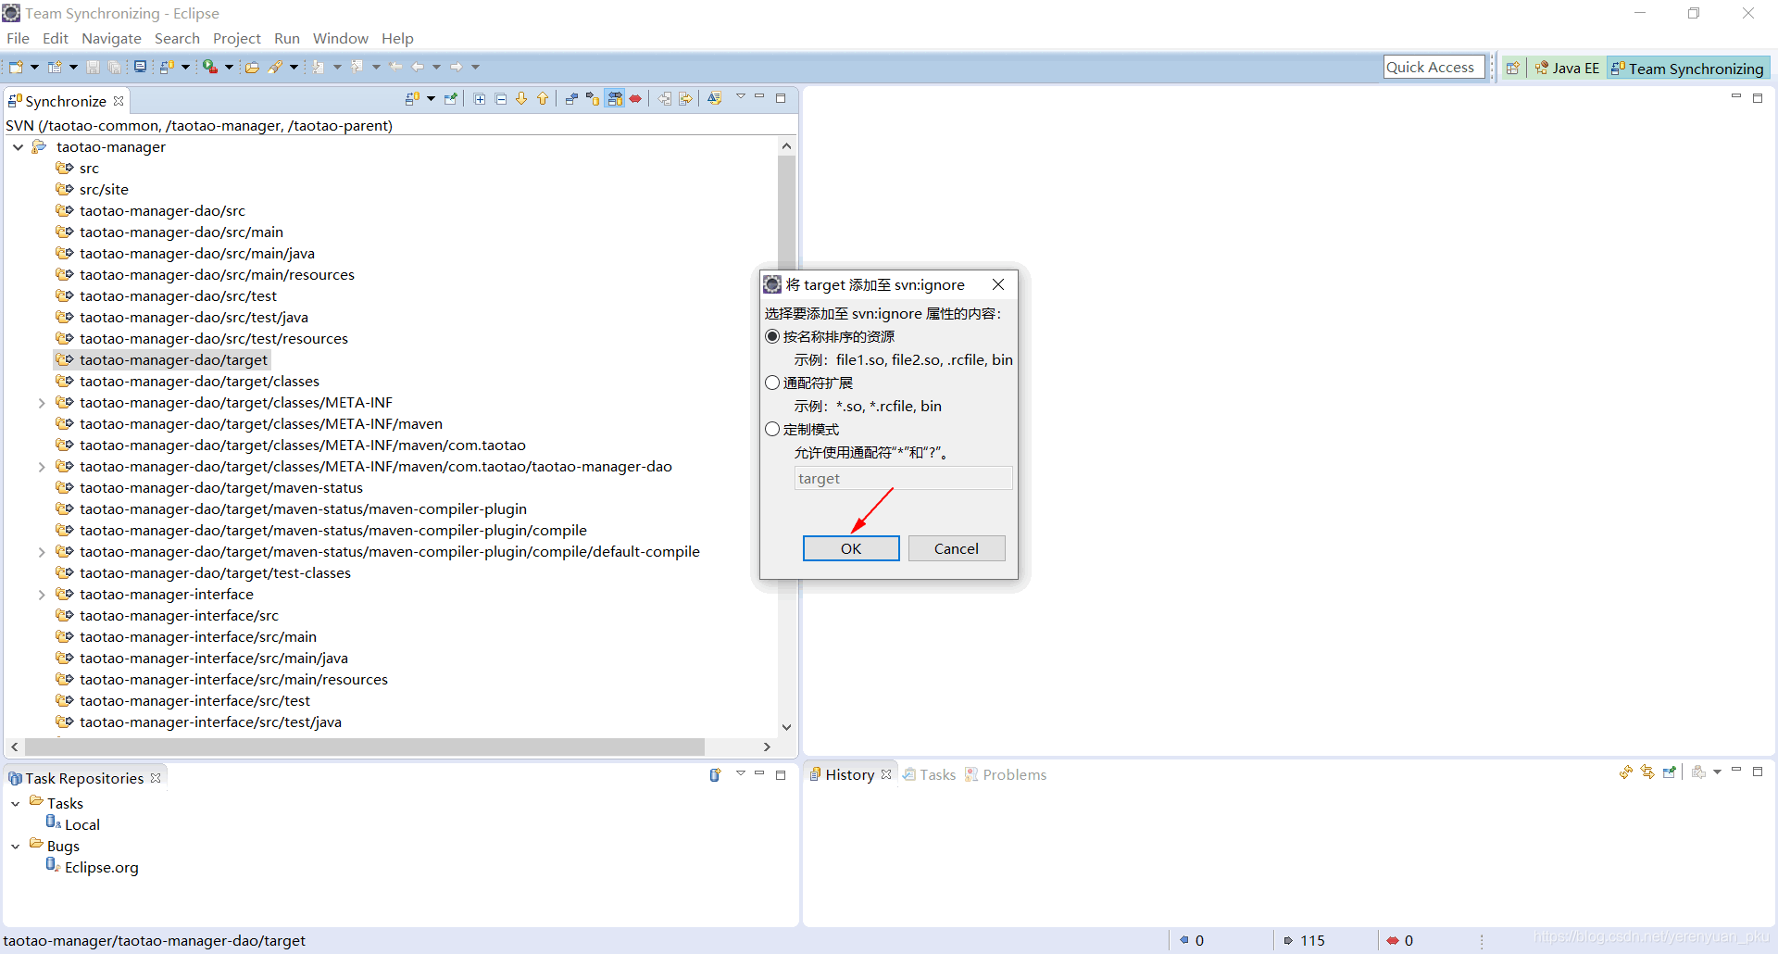The width and height of the screenshot is (1778, 954).
Task: Click the Synchronize tree vertical scrollbar
Action: [x=786, y=213]
